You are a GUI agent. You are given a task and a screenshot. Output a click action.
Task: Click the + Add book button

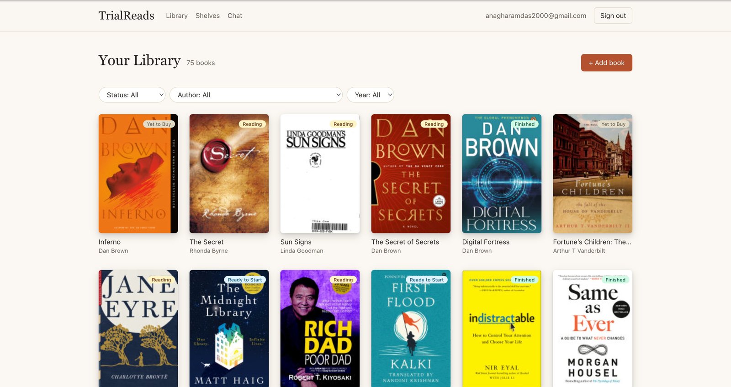607,63
